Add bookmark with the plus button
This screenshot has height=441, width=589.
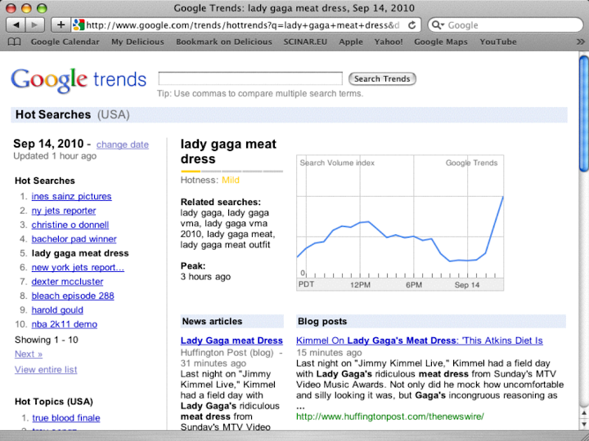(61, 24)
